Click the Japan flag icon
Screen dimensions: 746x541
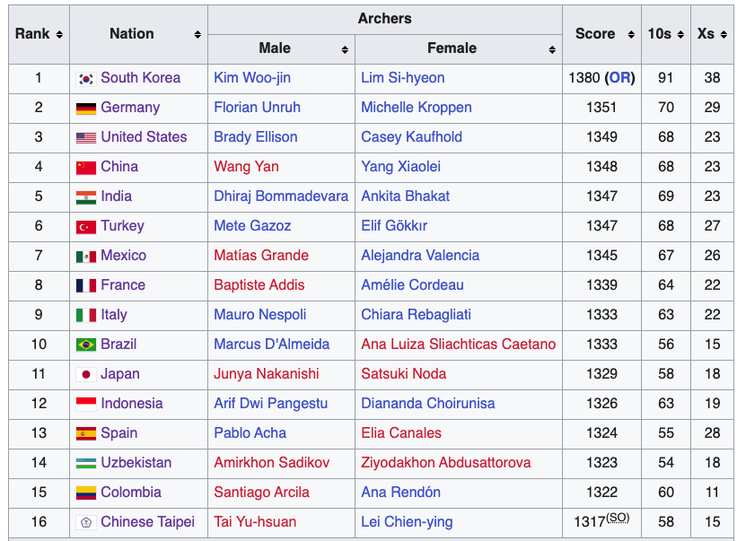86,374
